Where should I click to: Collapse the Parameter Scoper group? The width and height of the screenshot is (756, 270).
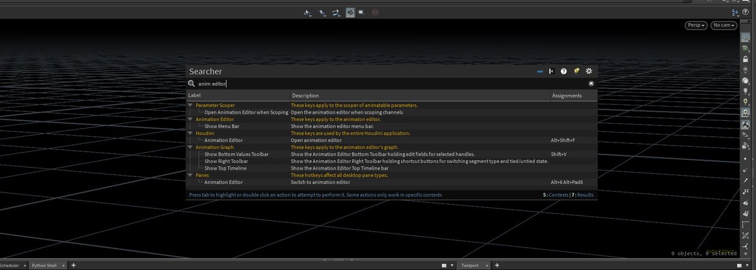(191, 105)
